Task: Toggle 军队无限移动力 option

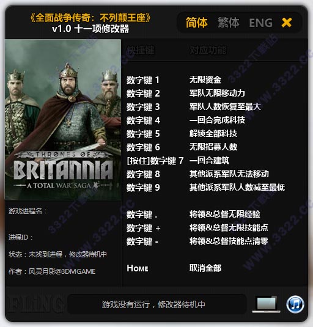Action: pyautogui.click(x=217, y=94)
